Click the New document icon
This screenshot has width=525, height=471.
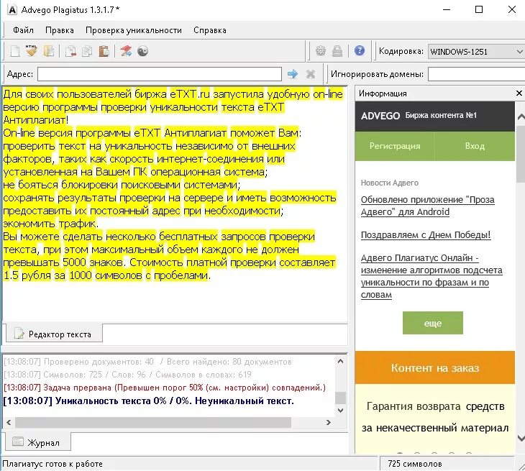click(x=15, y=51)
